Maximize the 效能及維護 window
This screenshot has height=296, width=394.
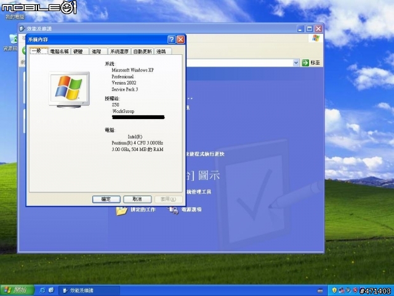tap(309, 29)
